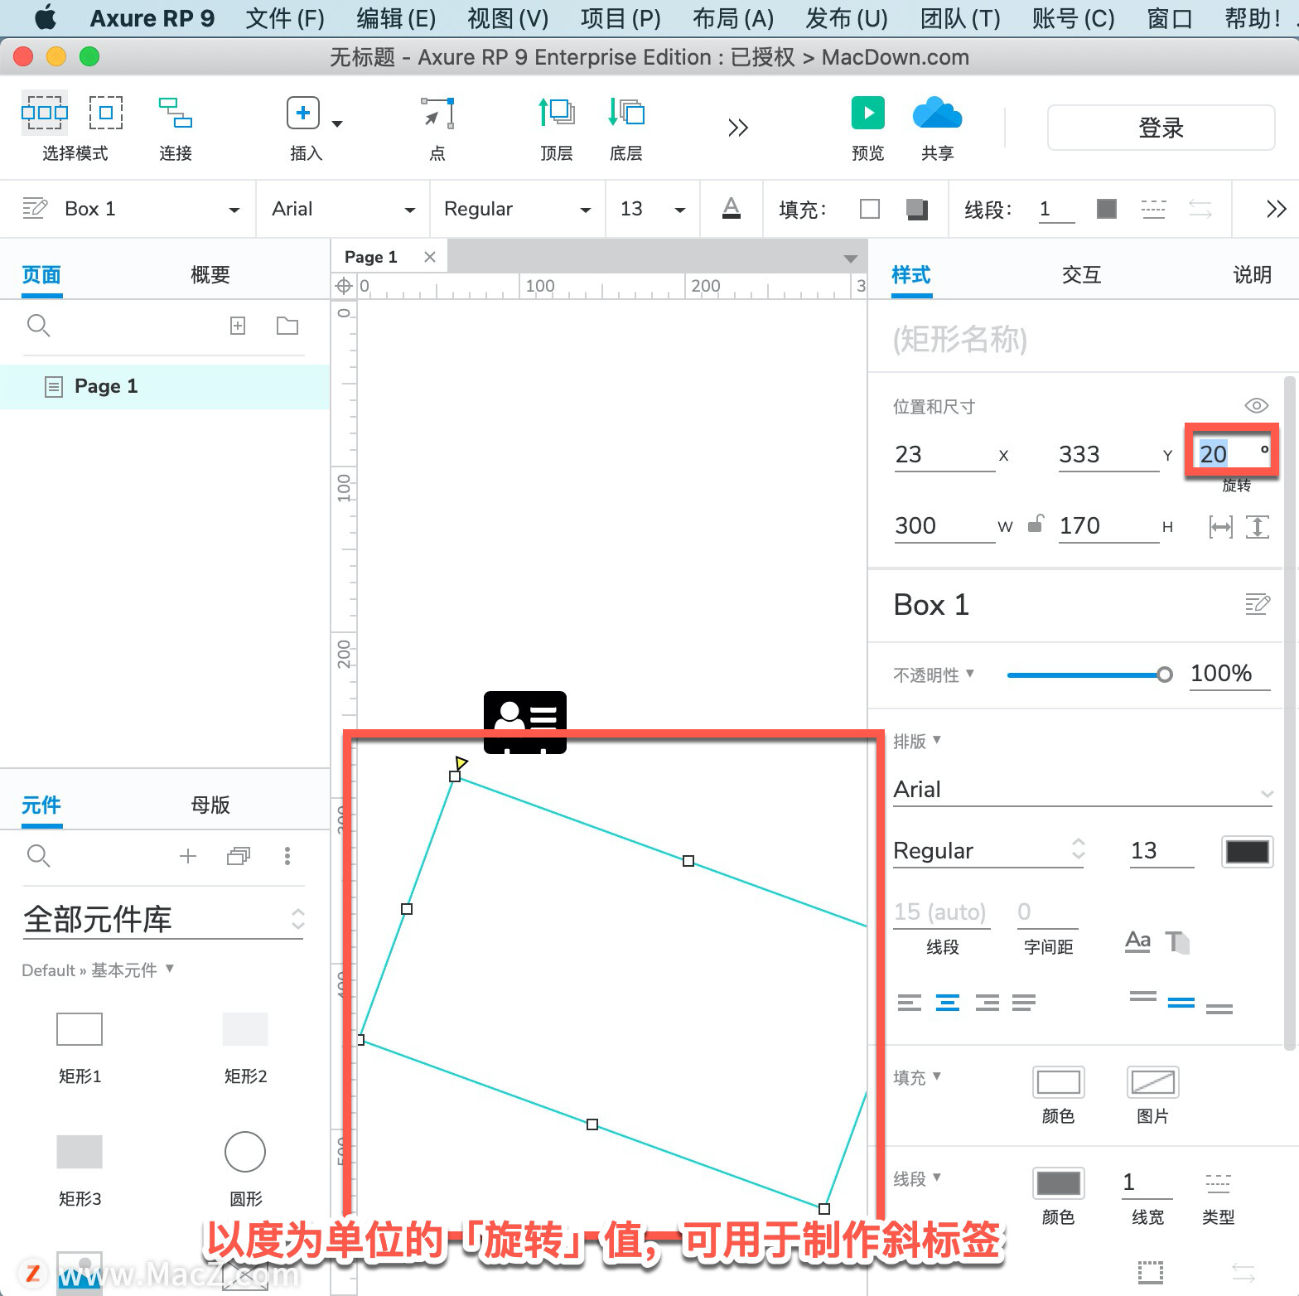Image resolution: width=1299 pixels, height=1296 pixels.
Task: Switch to the 概要 outline tab
Action: pyautogui.click(x=210, y=274)
